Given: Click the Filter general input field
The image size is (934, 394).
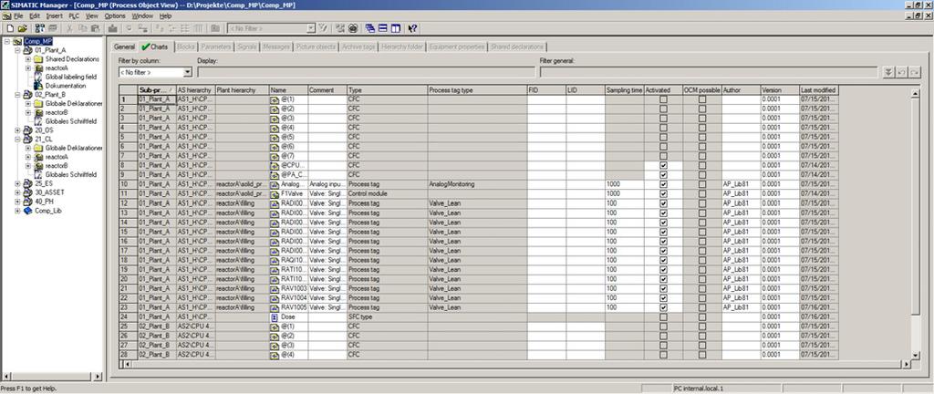Looking at the screenshot, I should point(708,73).
